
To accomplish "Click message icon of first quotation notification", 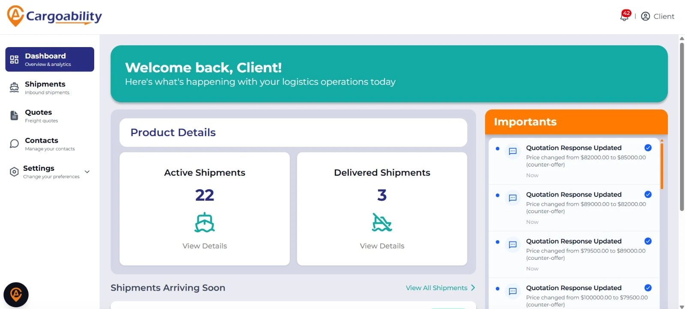I will pyautogui.click(x=512, y=151).
